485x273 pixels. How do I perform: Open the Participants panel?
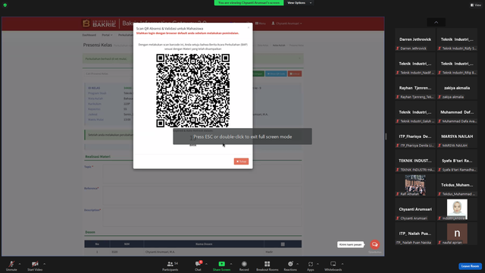171,265
